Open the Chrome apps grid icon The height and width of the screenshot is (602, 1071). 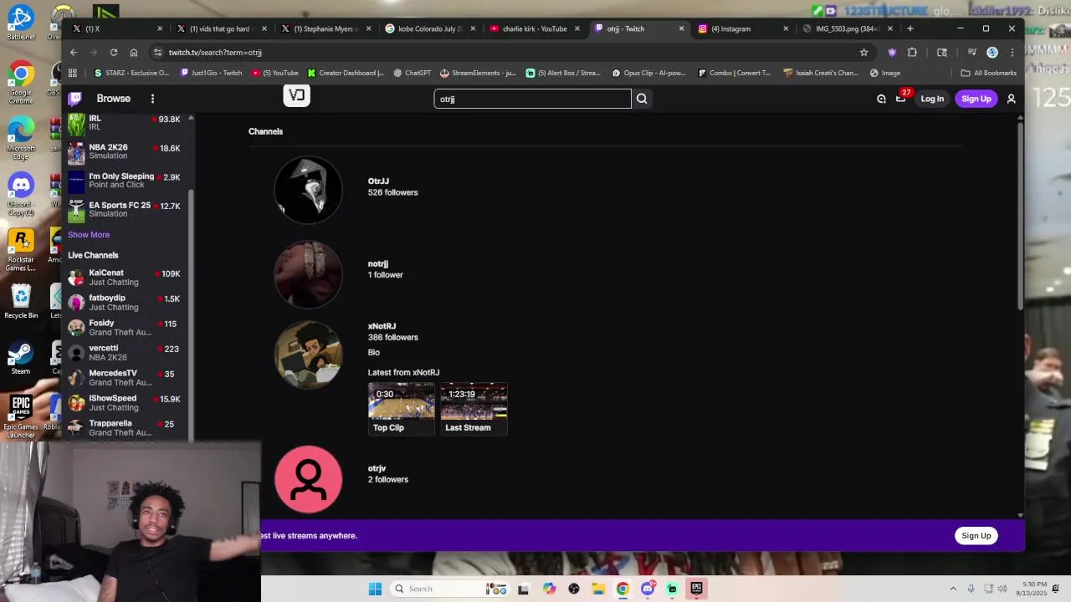73,73
